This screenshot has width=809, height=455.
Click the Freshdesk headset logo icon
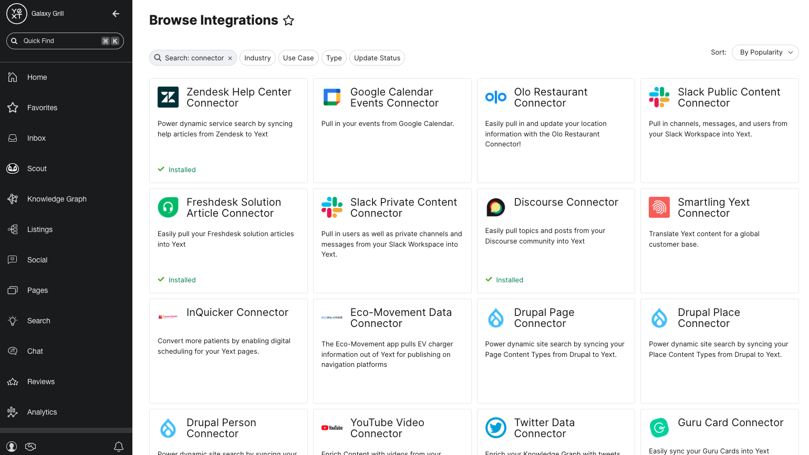pyautogui.click(x=168, y=207)
